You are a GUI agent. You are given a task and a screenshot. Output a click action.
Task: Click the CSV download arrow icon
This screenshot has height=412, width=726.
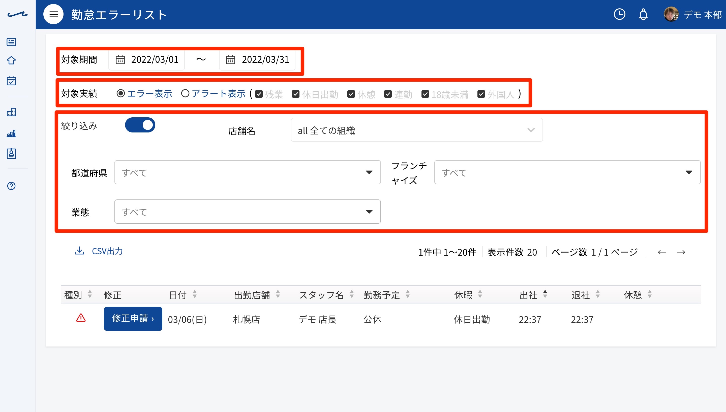click(79, 251)
